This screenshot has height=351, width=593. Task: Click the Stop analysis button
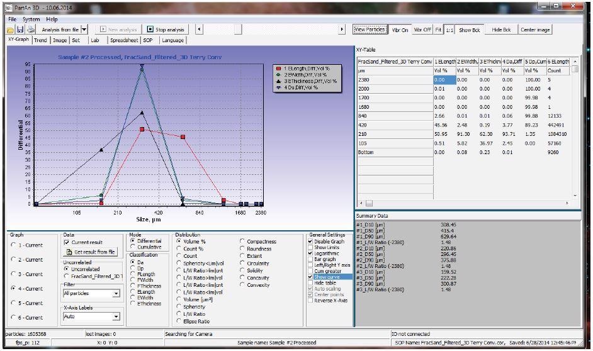[x=166, y=30]
